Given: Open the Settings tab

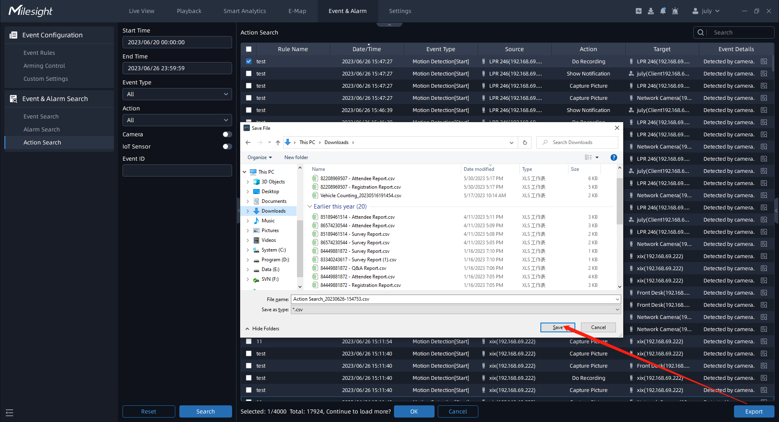Looking at the screenshot, I should pyautogui.click(x=400, y=11).
